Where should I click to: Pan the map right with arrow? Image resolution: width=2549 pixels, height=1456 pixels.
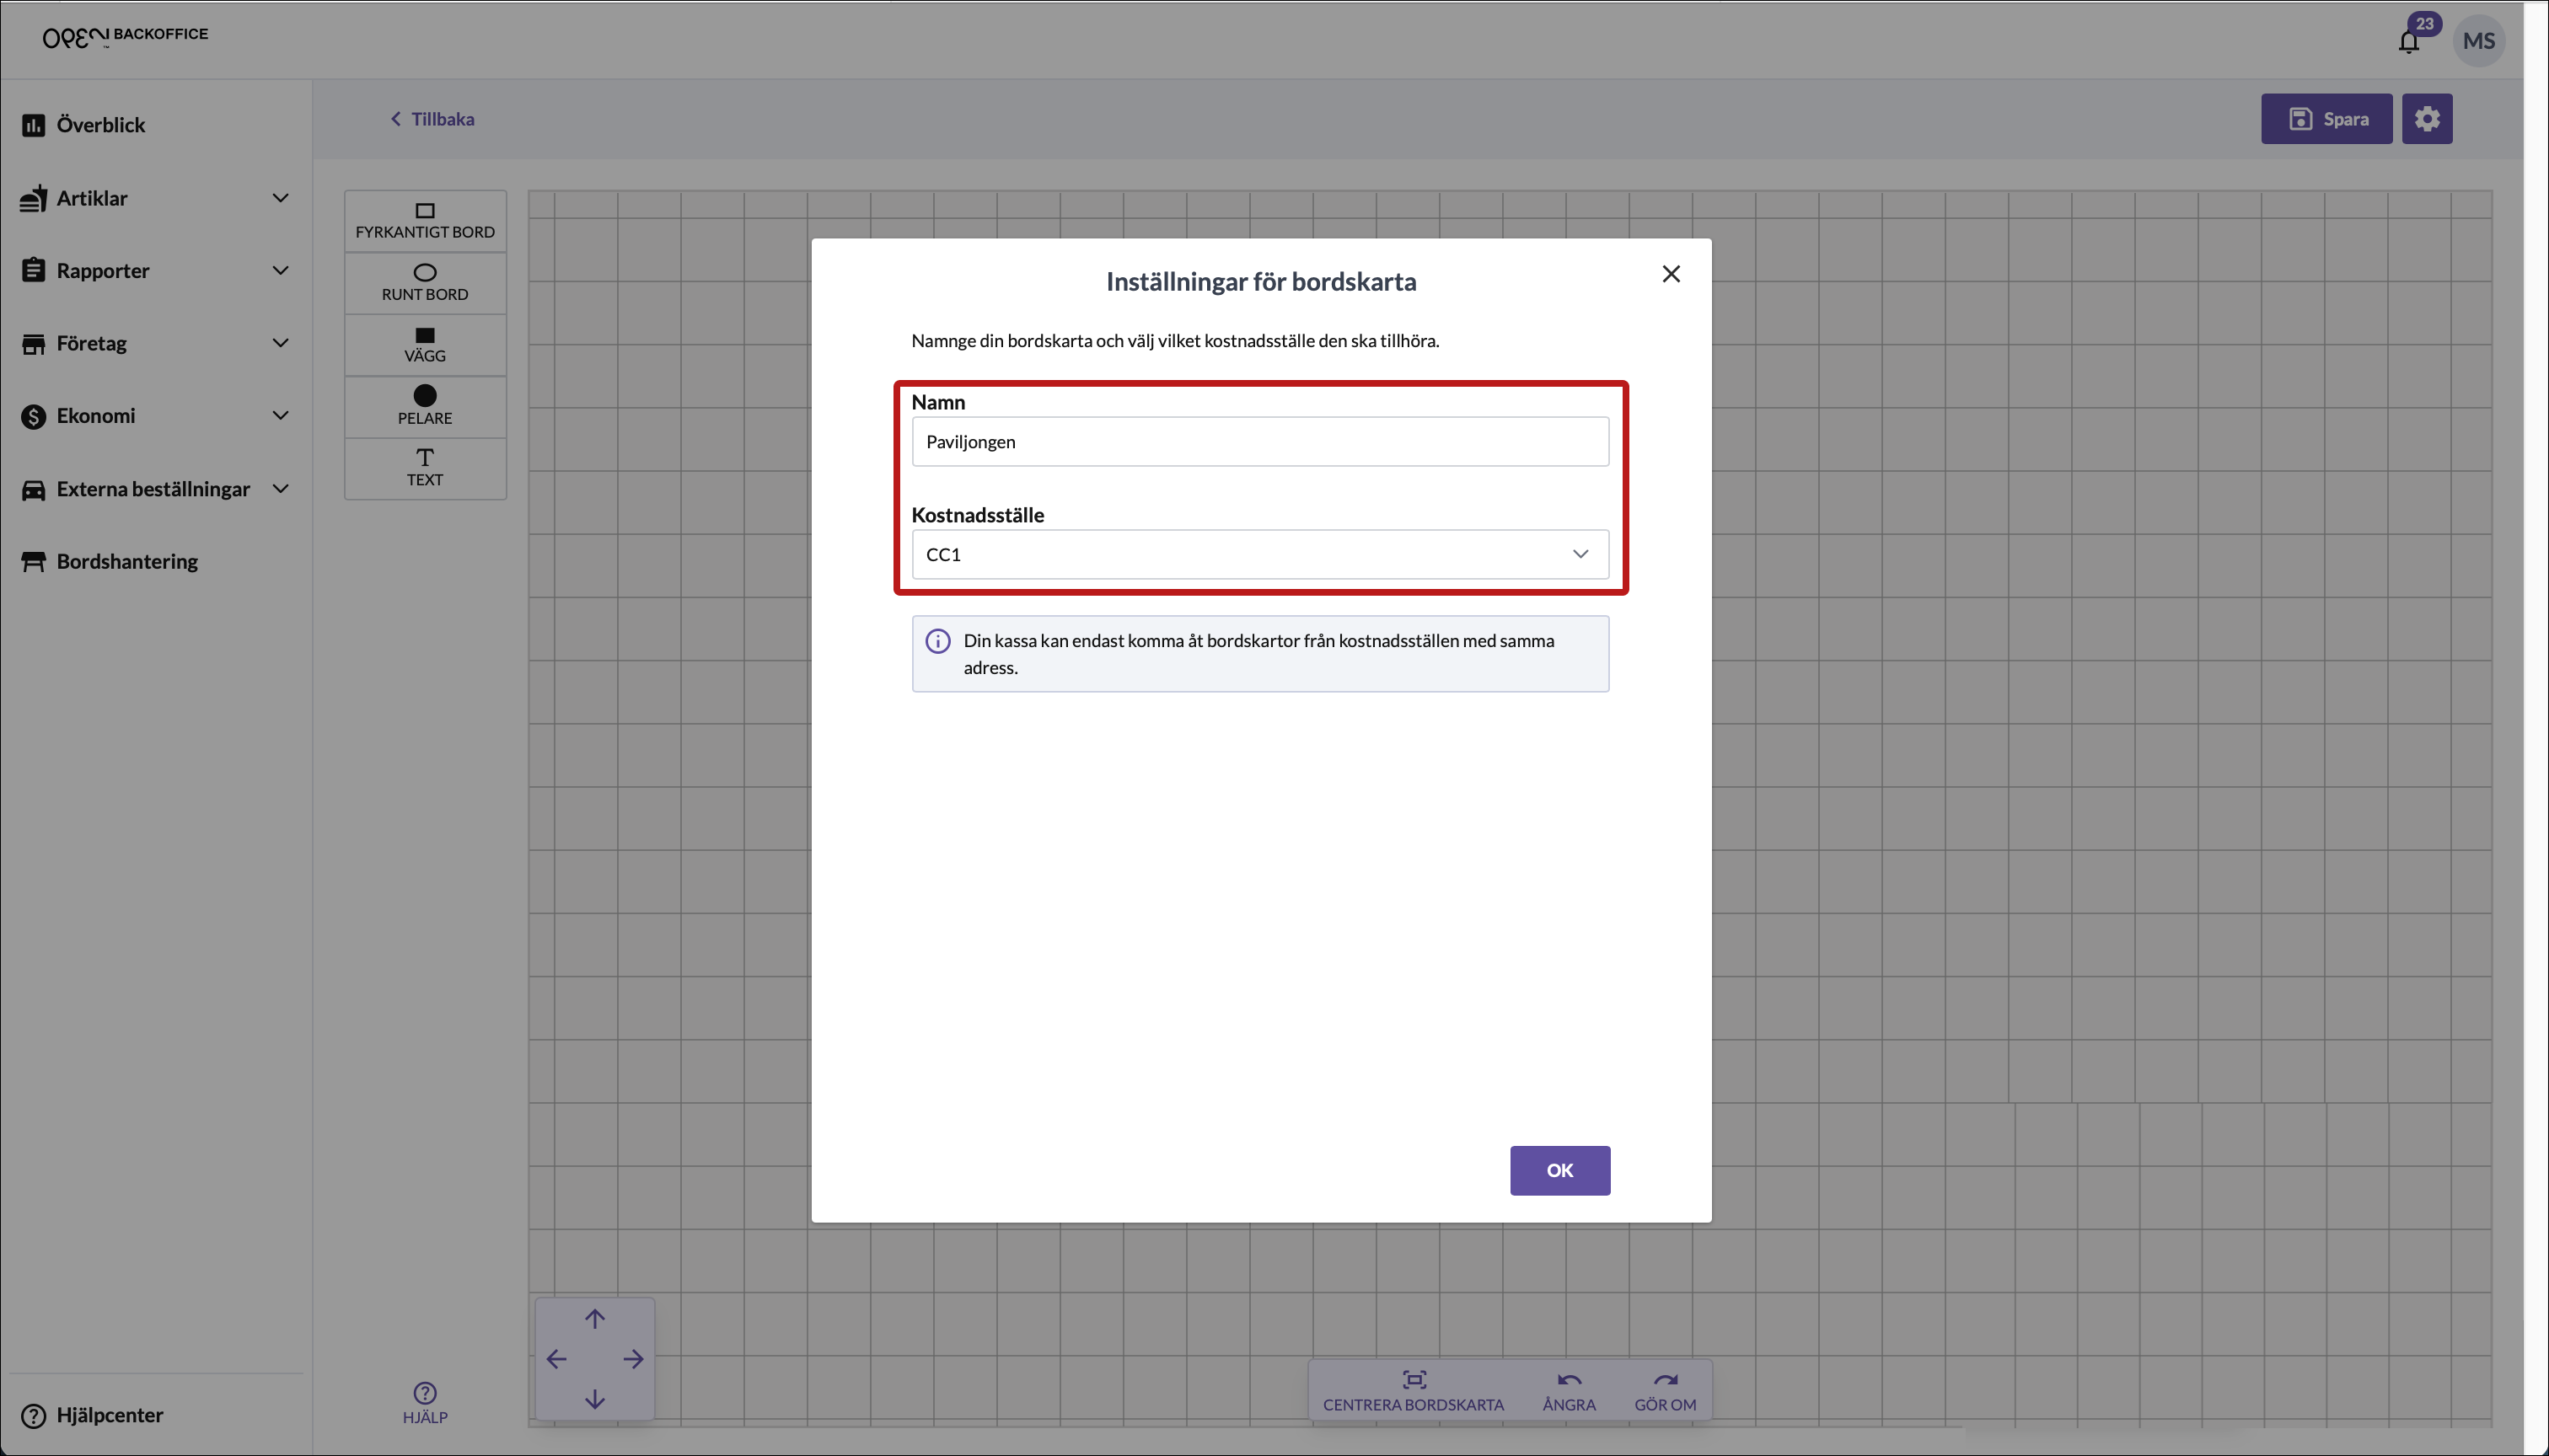[x=633, y=1359]
